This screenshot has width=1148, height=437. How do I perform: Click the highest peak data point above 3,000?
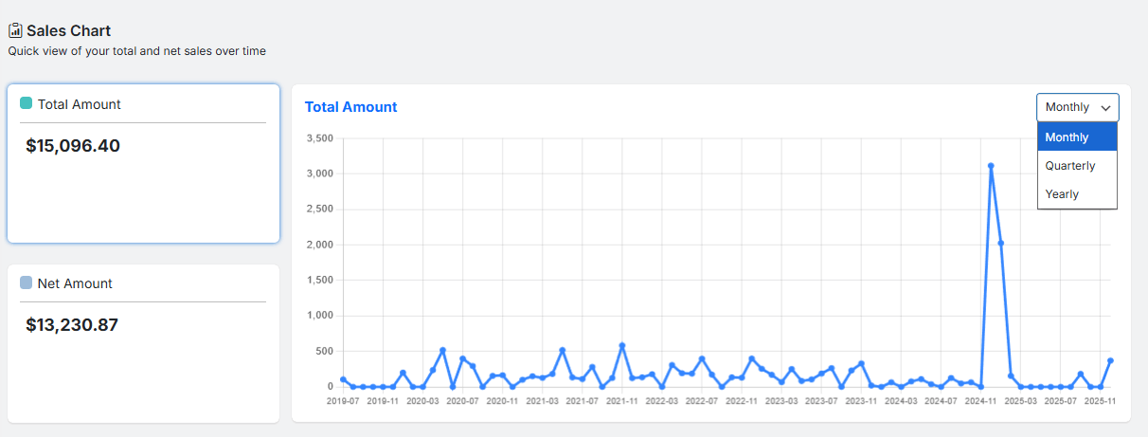pos(991,166)
